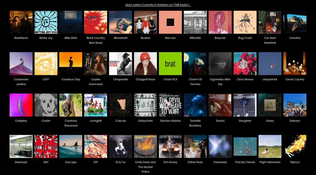Open the Eli & Fur album cover
This screenshot has width=316, height=175.
point(120,146)
